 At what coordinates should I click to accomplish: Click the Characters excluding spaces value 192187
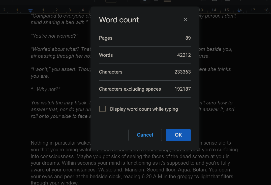click(183, 89)
